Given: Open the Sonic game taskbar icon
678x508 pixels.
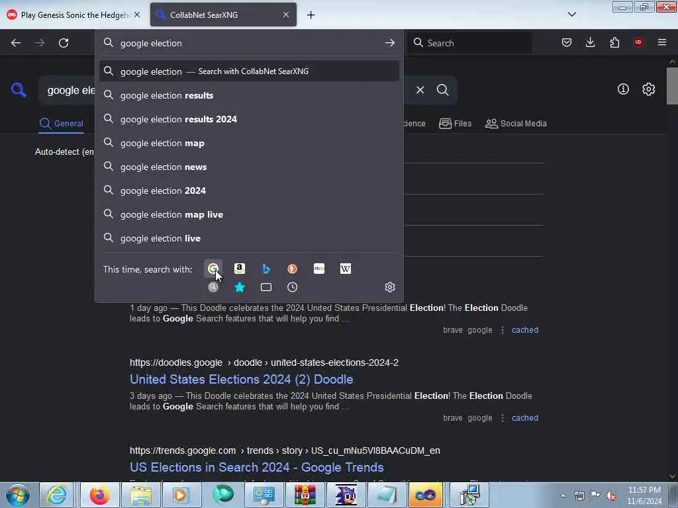Looking at the screenshot, I should point(346,495).
